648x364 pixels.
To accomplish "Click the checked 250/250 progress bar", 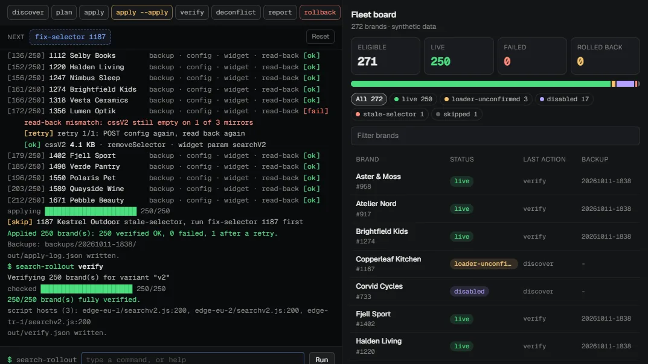I will click(86, 289).
